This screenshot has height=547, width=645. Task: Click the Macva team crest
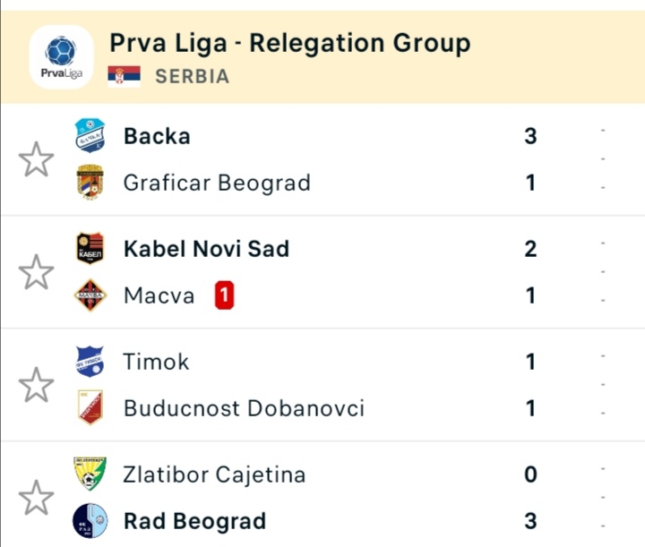[90, 295]
